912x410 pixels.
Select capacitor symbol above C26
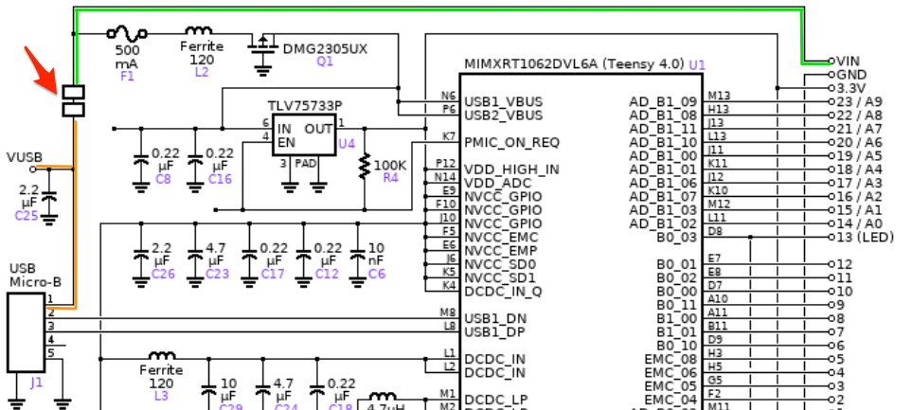[140, 254]
